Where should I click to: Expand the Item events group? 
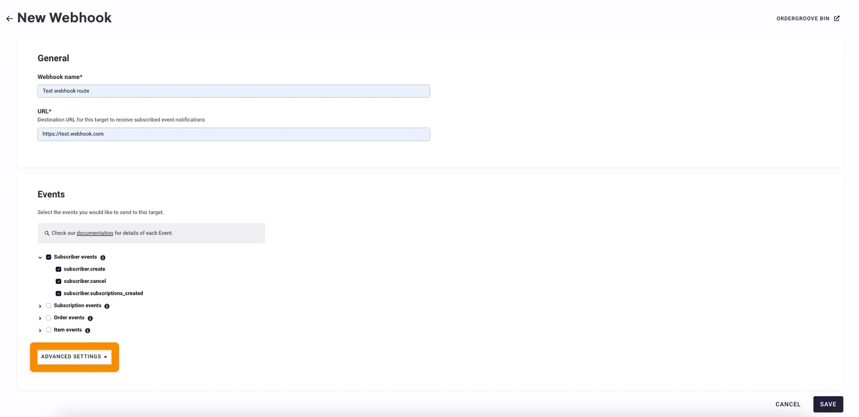click(x=40, y=330)
